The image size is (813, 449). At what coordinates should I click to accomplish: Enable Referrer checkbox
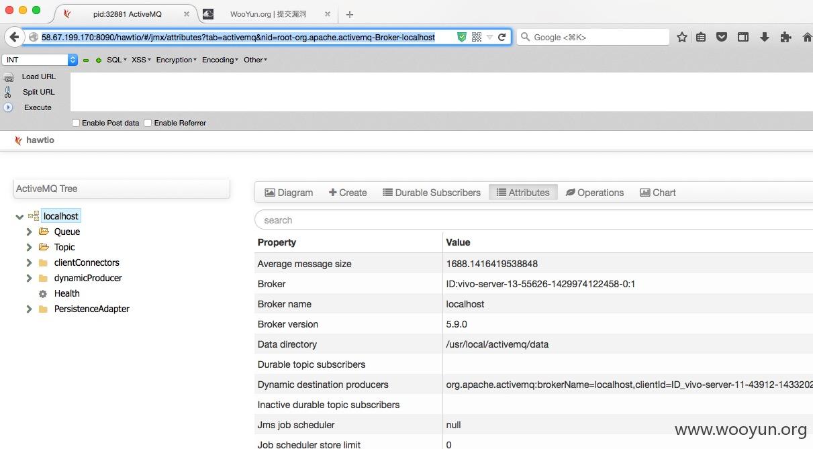tap(148, 123)
